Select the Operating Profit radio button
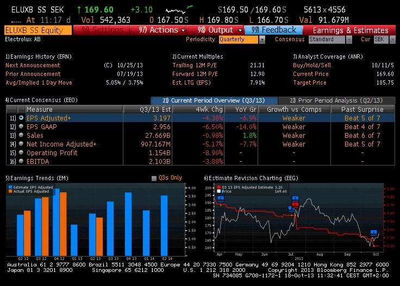 point(21,152)
